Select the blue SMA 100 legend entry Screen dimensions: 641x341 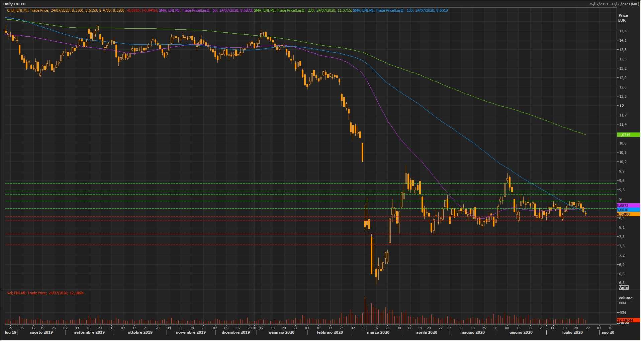[x=400, y=10]
